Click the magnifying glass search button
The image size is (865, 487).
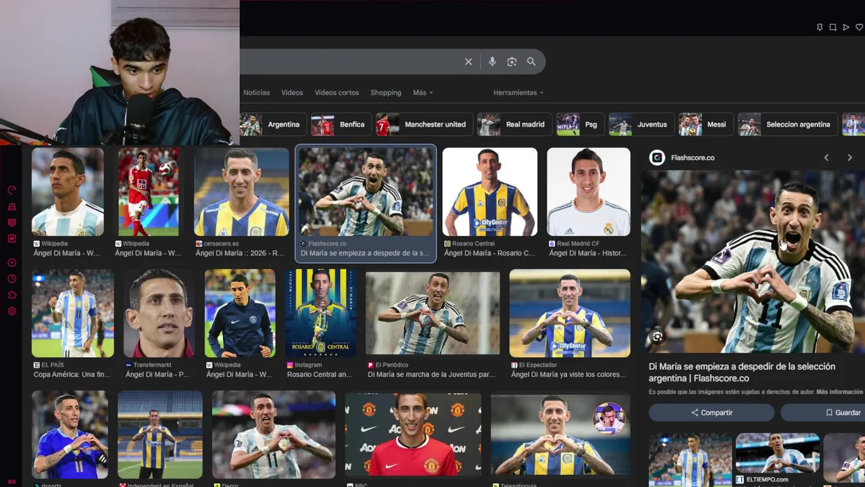coord(531,62)
